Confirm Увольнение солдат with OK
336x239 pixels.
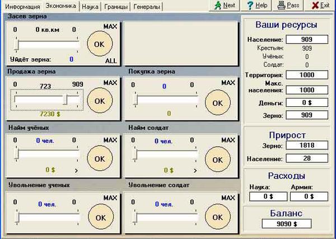coord(217,217)
